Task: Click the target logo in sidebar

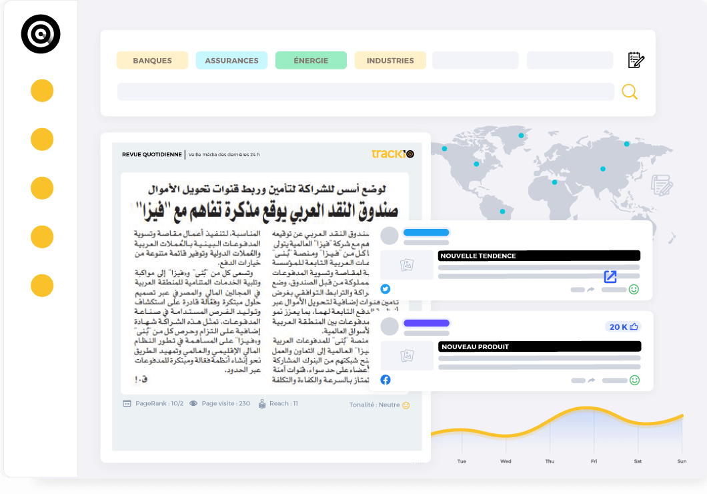Action: (41, 33)
